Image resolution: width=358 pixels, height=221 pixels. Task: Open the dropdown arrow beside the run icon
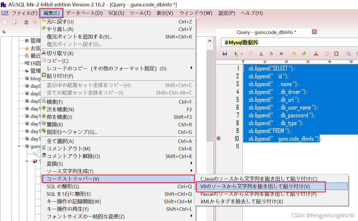pyautogui.click(x=242, y=54)
